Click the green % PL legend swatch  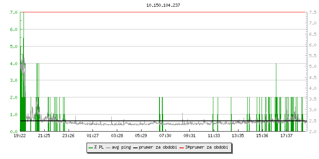click(91, 147)
